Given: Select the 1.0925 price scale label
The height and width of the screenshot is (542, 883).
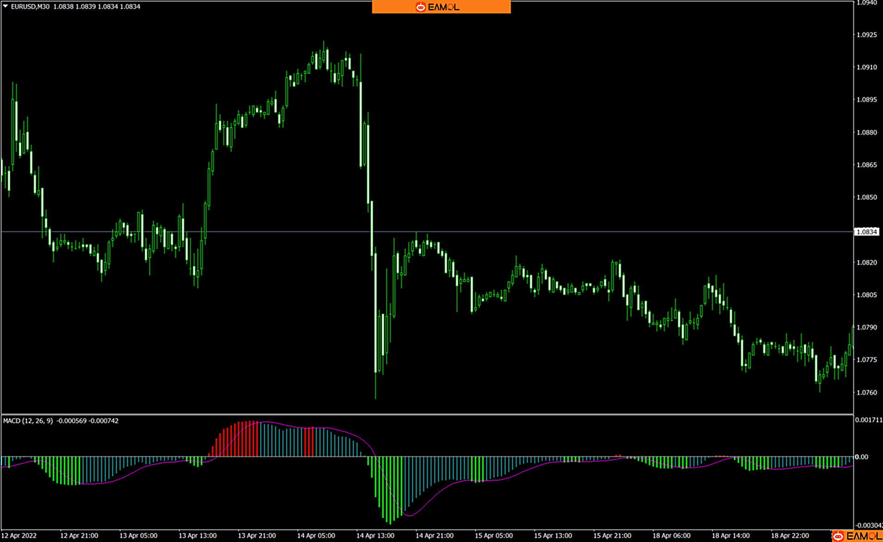Looking at the screenshot, I should pos(866,35).
